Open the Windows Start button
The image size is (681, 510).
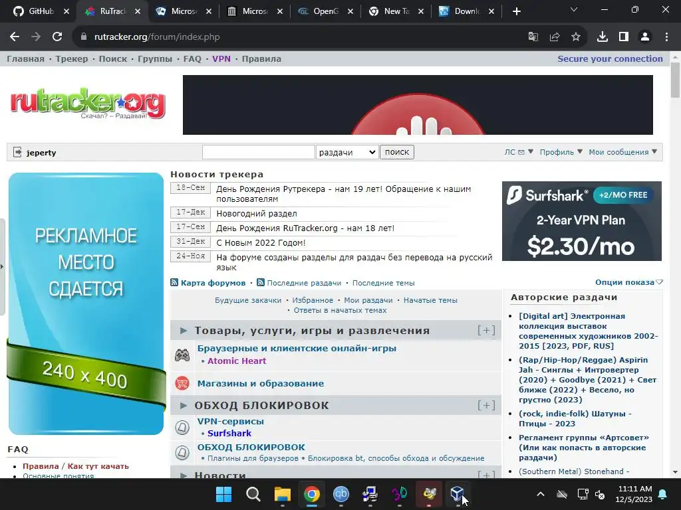(224, 494)
